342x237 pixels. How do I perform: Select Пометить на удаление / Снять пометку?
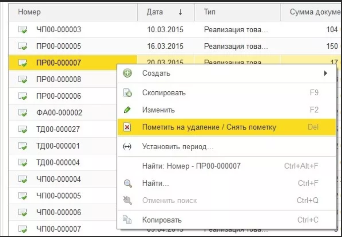coord(227,127)
